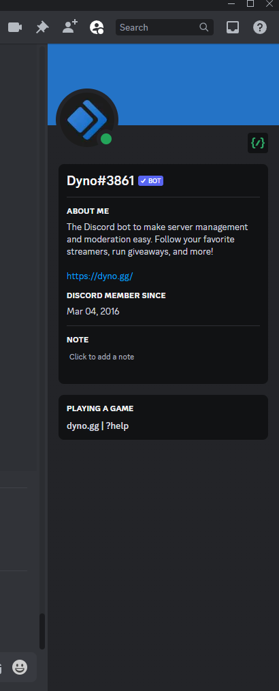This screenshot has width=279, height=691.
Task: Open the emoji picker
Action: tap(20, 666)
